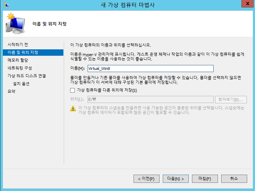Open '설치 옵션' sub-step

tap(21, 84)
